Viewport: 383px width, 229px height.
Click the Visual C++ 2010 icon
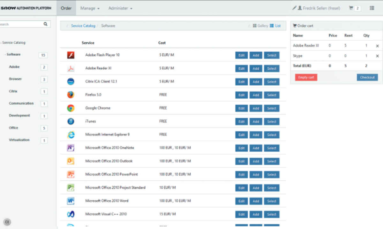point(71,214)
